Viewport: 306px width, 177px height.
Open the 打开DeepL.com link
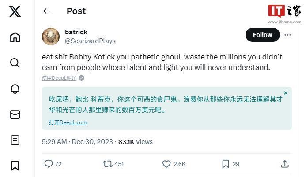point(68,122)
